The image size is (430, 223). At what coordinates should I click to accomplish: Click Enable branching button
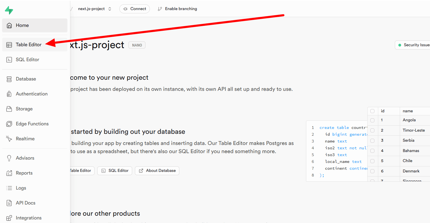177,9
